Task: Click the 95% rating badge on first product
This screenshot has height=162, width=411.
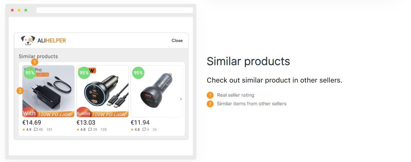Action: (30, 73)
